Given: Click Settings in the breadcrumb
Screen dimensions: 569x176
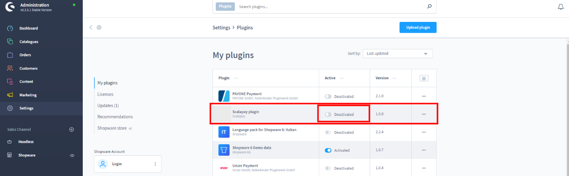Looking at the screenshot, I should point(221,27).
